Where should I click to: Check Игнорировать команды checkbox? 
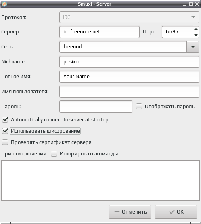tap(54, 154)
